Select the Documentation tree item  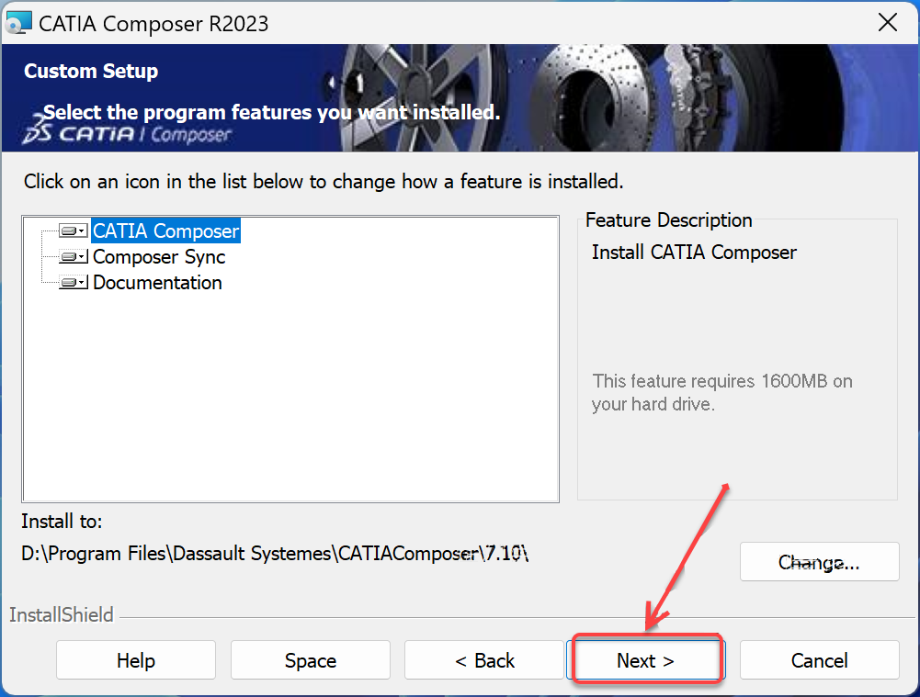tap(156, 283)
